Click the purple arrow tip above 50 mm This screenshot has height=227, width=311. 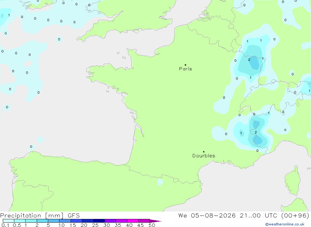(x=155, y=221)
